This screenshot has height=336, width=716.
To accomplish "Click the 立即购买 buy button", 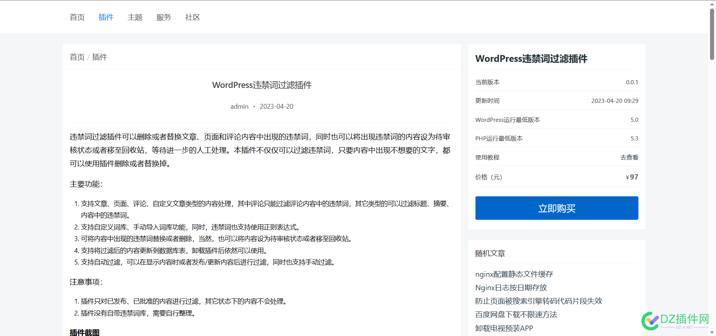I will tap(557, 208).
